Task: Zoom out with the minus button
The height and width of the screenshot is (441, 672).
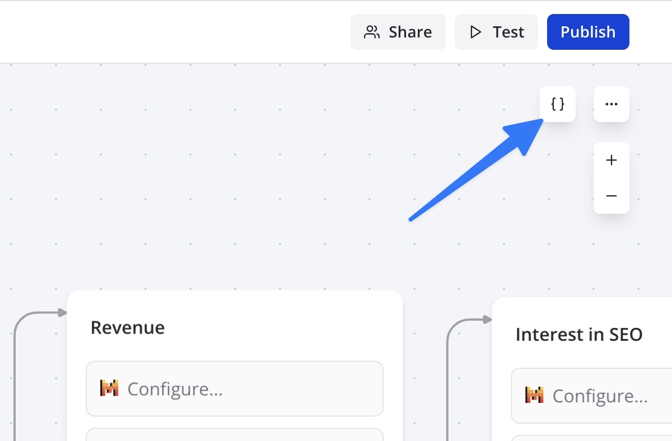Action: 612,196
